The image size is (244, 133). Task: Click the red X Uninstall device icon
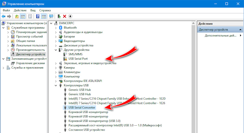(x=65, y=16)
